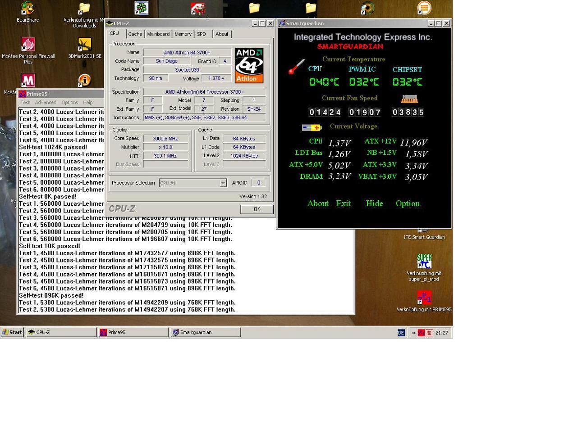Click the Instructions field in CPU-Z
Viewport: 573px width, 429px height.
[x=204, y=117]
